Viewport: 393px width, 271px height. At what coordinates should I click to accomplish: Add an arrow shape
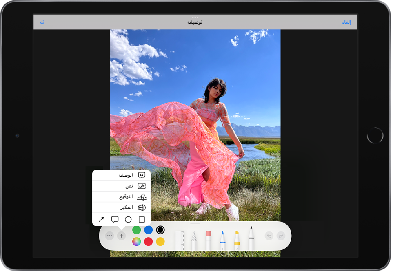101,219
